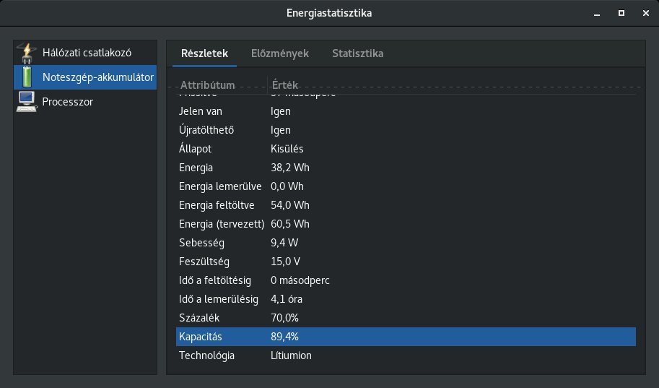This screenshot has height=388, width=659.
Task: Show the Részletek tab
Action: tap(204, 53)
